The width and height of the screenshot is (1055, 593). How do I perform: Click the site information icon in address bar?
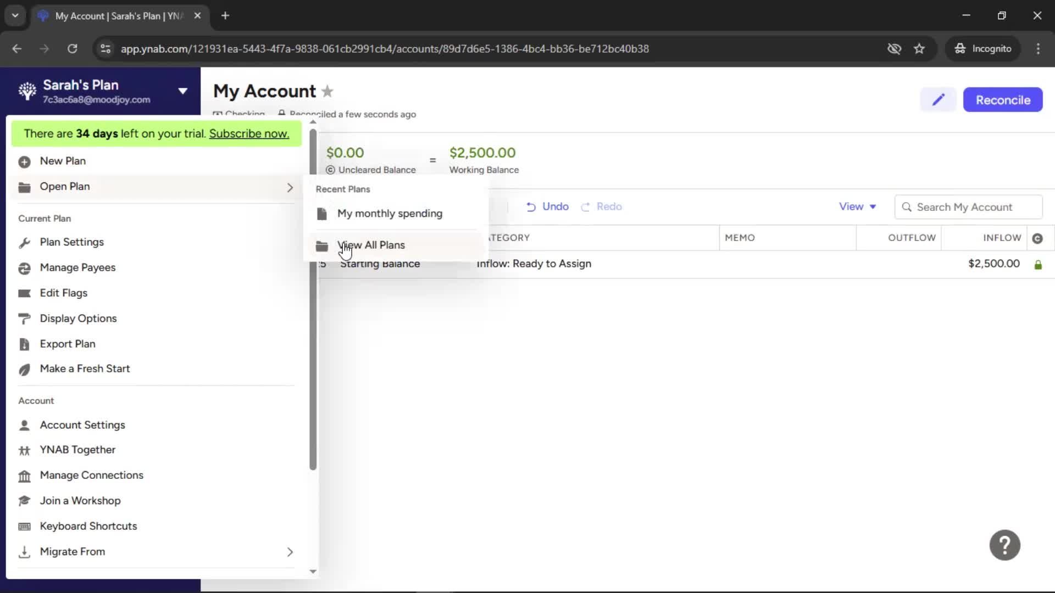pos(105,49)
